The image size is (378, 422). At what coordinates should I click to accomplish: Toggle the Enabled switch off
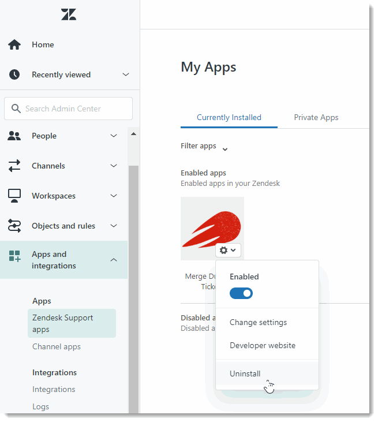pos(241,293)
